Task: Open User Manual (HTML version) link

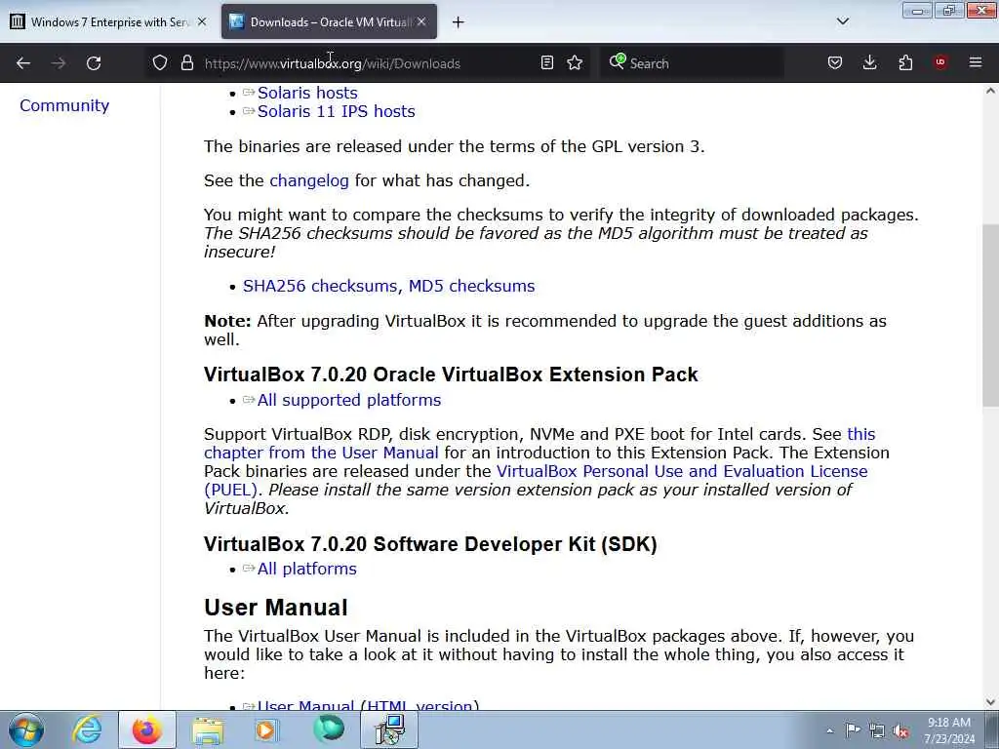Action: point(368,705)
